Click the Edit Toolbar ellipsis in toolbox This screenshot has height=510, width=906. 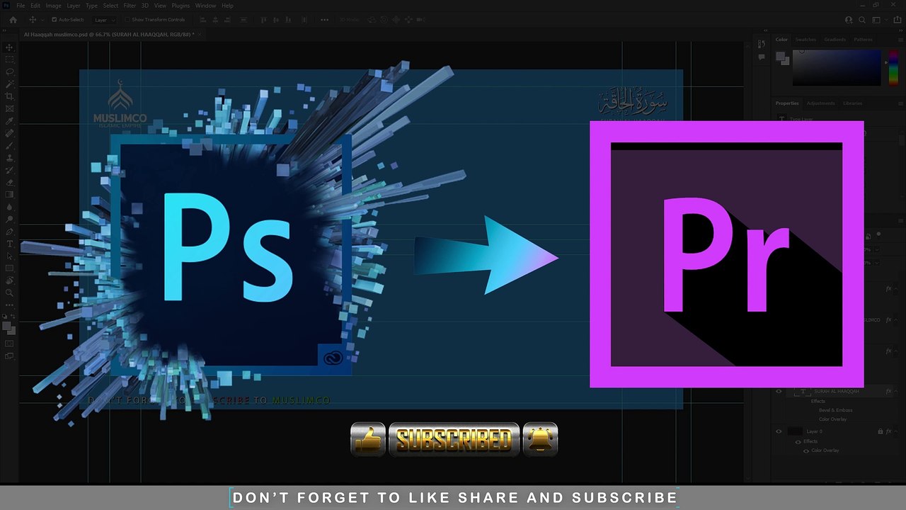pos(9,305)
